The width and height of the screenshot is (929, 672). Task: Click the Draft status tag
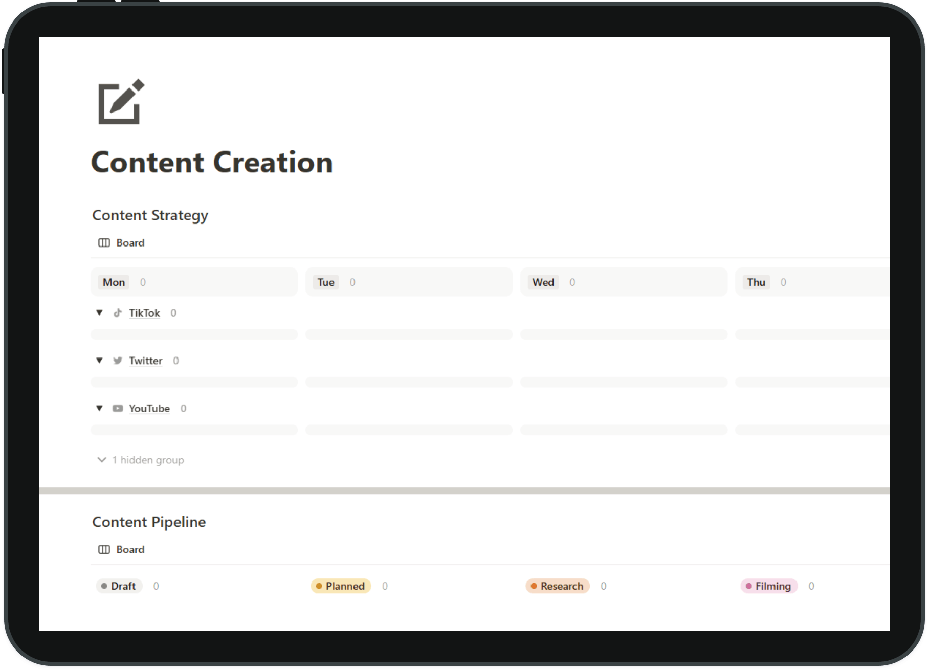click(x=119, y=586)
